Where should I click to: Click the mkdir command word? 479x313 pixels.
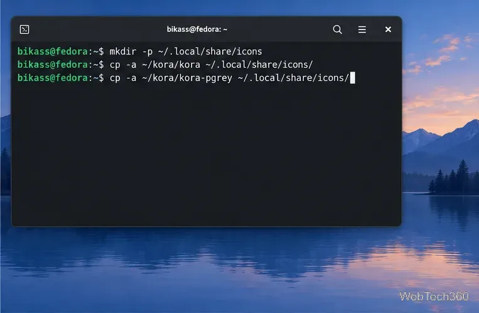point(123,51)
